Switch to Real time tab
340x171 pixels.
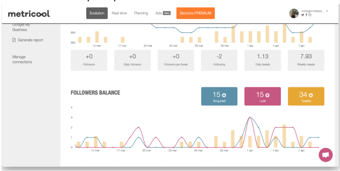point(119,13)
